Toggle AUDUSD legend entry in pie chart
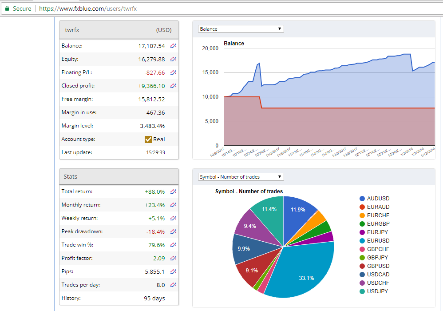Screen dimensions: 443x311 click(x=374, y=199)
